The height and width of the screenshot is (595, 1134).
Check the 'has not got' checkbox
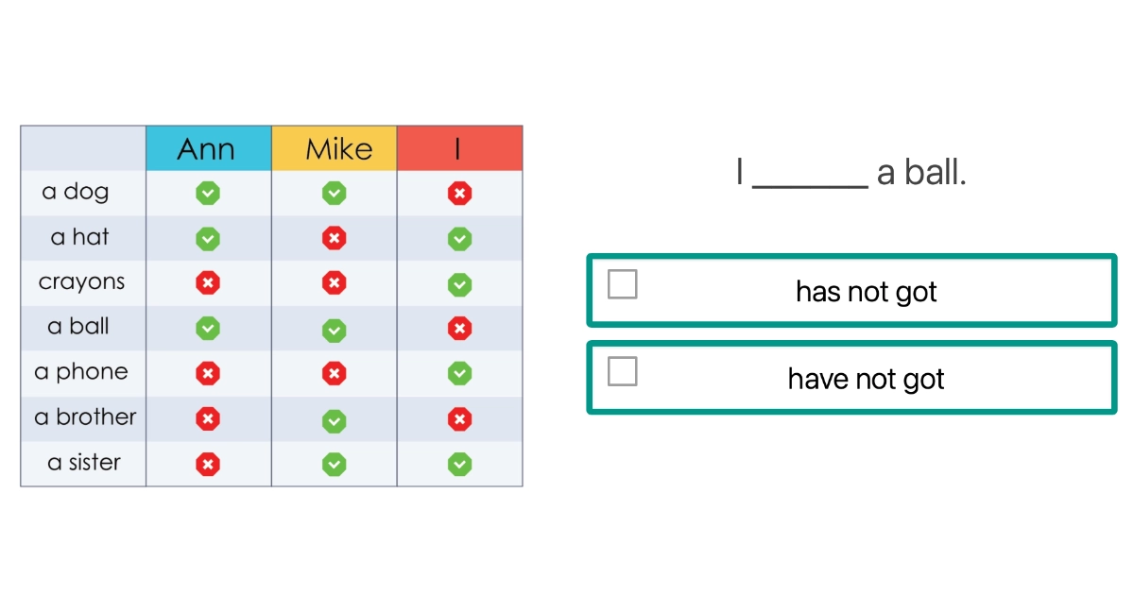622,284
